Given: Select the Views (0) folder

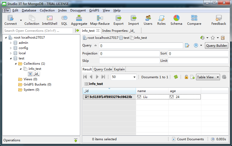Looking at the screenshot, I should [x=28, y=79].
